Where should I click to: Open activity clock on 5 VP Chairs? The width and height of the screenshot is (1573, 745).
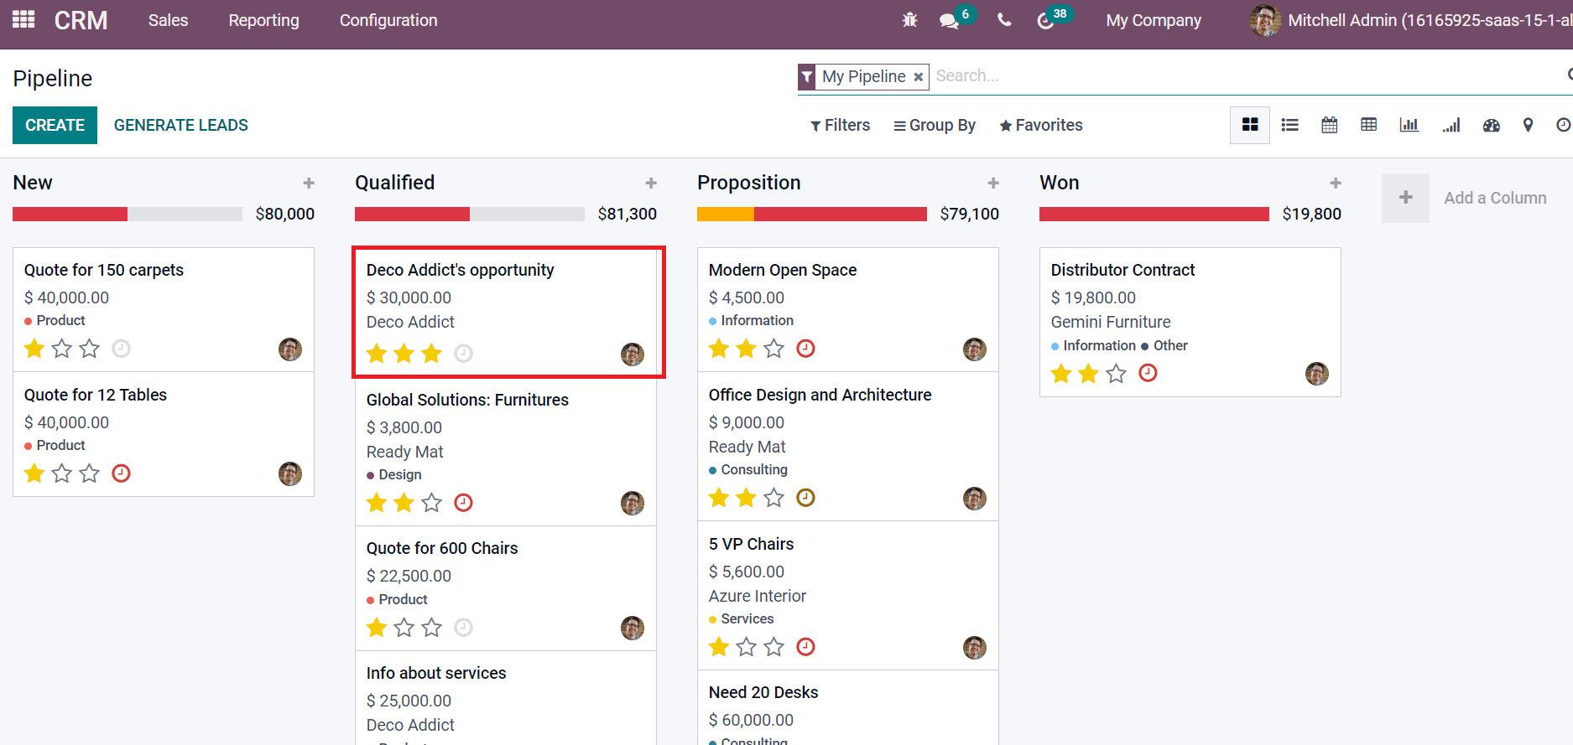(x=805, y=646)
